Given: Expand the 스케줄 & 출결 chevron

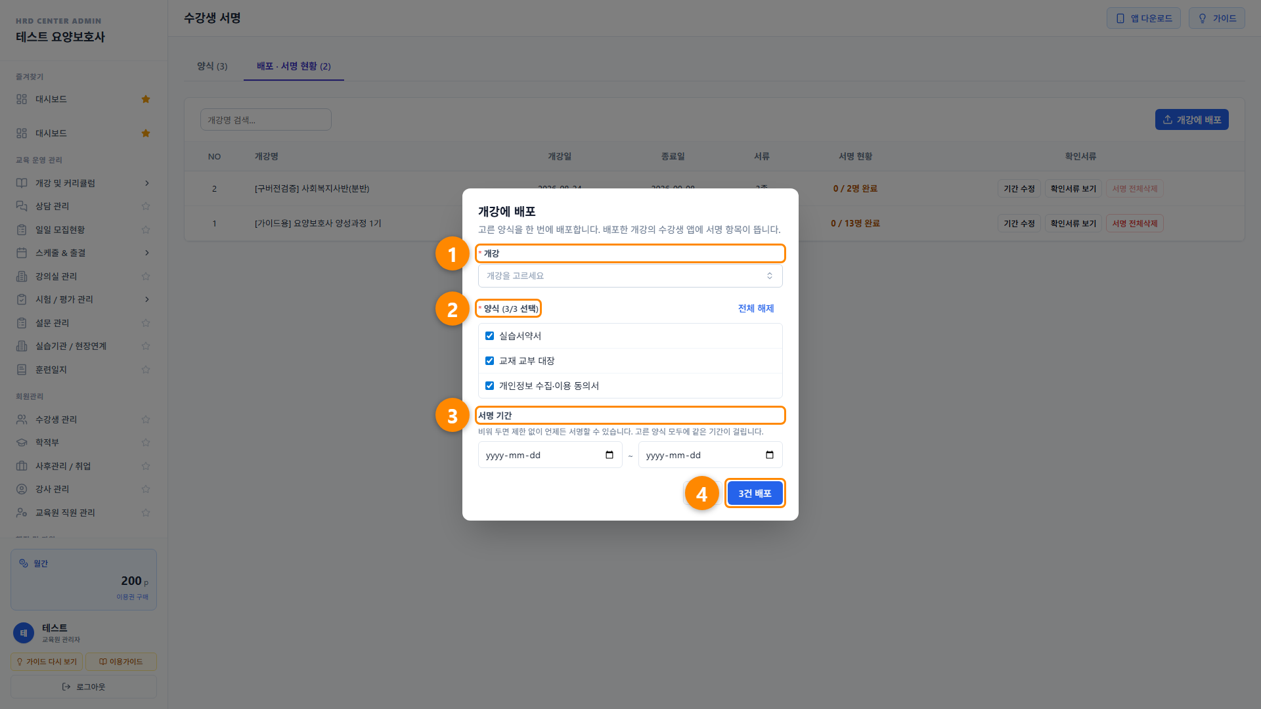Looking at the screenshot, I should (146, 253).
